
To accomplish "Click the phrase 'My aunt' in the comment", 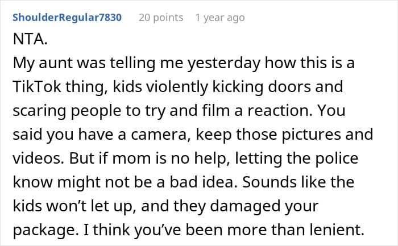I will click(x=39, y=64).
